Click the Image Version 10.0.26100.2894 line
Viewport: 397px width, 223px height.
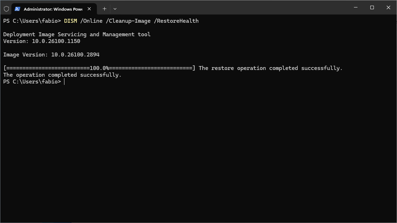point(51,55)
